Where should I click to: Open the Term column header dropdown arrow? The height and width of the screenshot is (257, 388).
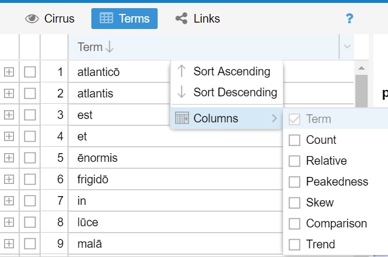click(x=347, y=47)
